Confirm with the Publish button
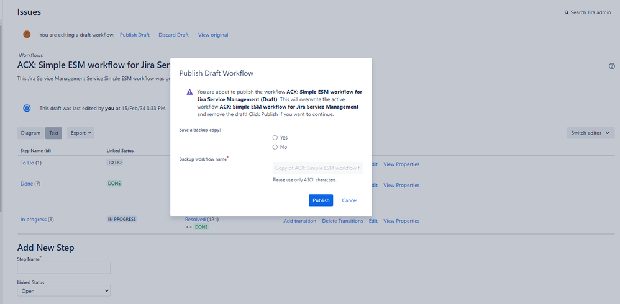 click(321, 200)
